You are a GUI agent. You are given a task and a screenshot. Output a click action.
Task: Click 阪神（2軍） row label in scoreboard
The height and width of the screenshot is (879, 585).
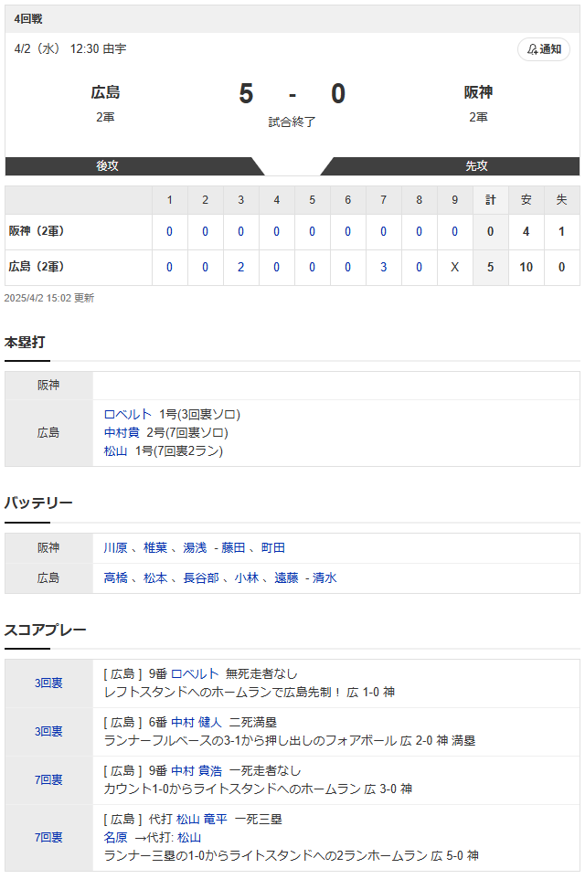pyautogui.click(x=36, y=231)
